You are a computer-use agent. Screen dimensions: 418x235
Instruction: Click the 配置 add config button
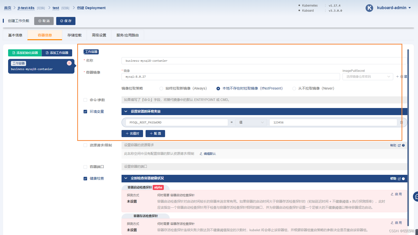pyautogui.click(x=155, y=134)
